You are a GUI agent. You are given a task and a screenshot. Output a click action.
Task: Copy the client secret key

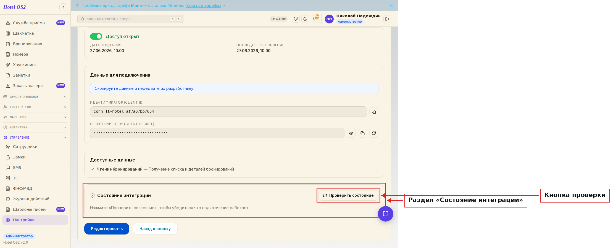tap(362, 133)
